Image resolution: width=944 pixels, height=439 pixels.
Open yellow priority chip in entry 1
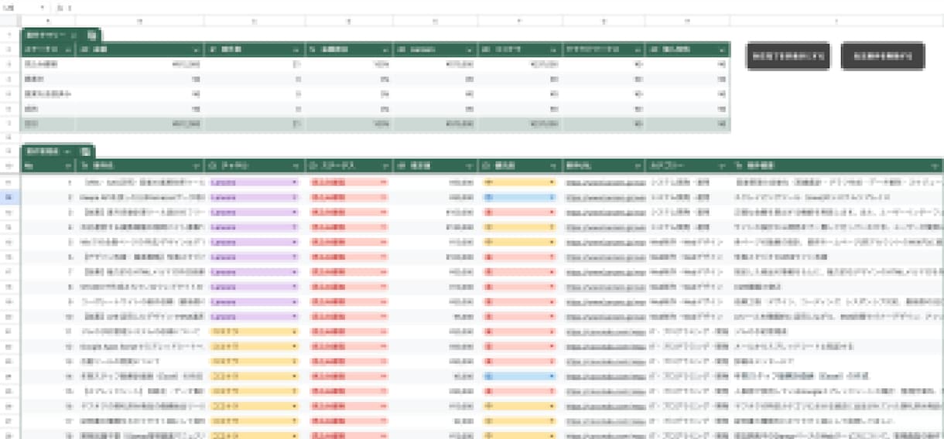click(x=518, y=183)
